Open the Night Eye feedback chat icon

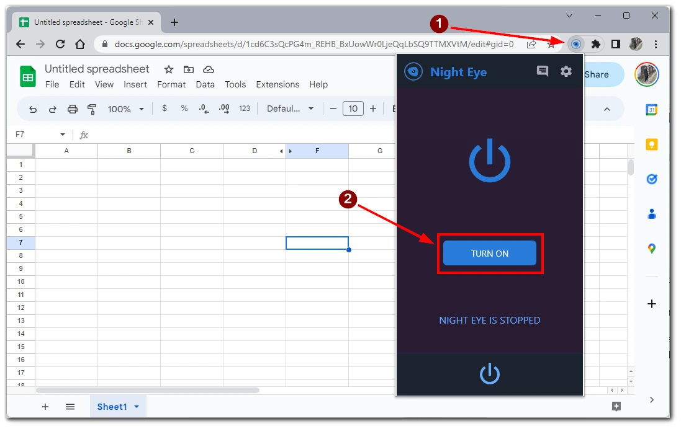point(543,71)
